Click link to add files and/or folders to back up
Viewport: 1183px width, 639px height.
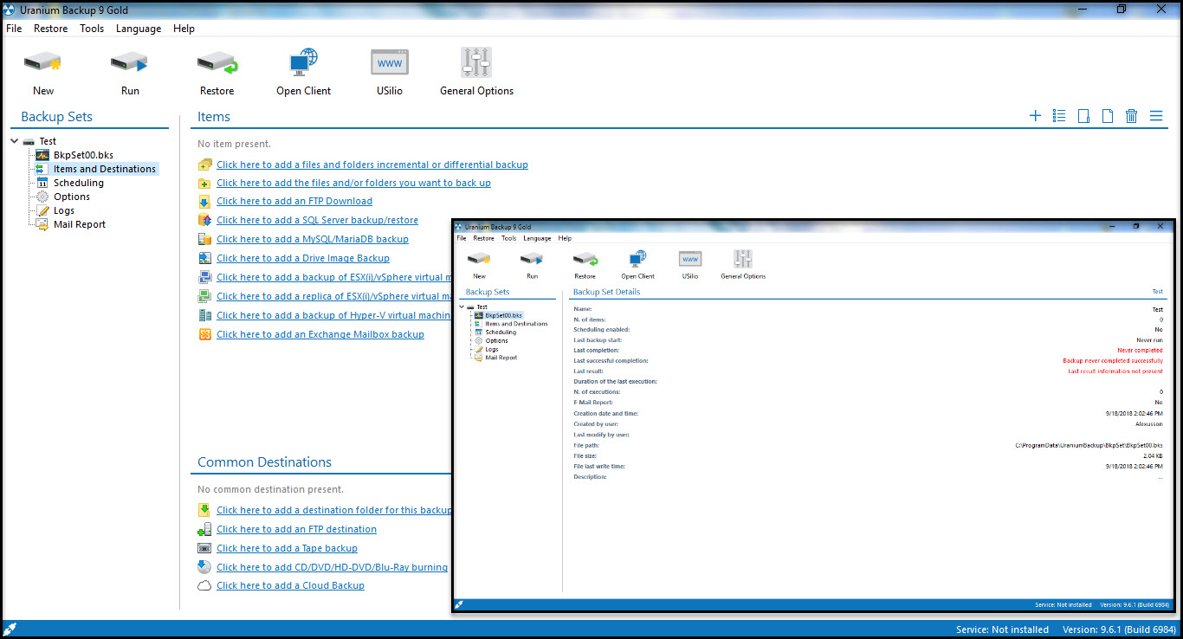tap(353, 183)
